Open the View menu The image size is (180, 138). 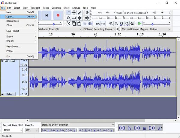[25, 8]
